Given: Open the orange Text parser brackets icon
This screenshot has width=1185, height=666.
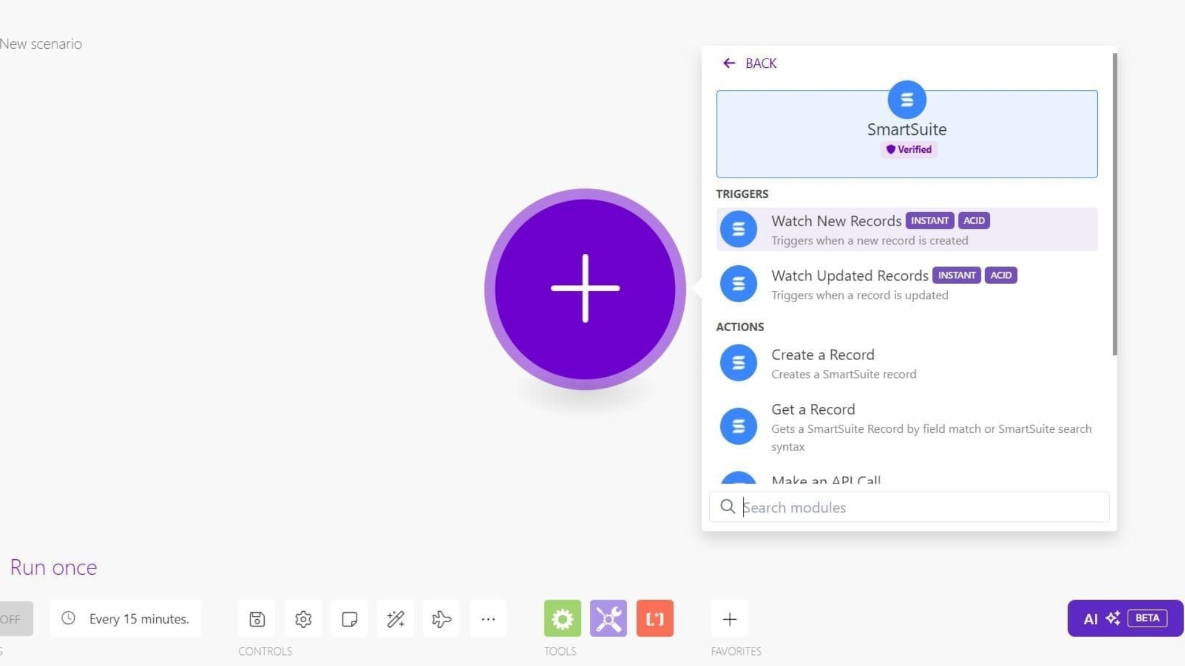Looking at the screenshot, I should click(x=655, y=619).
